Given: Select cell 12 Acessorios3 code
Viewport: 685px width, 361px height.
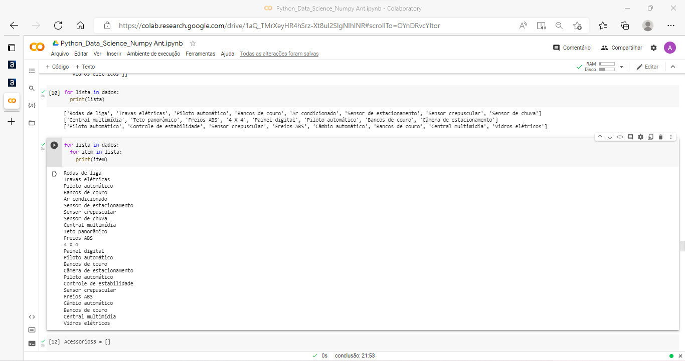Looking at the screenshot, I should point(87,341).
